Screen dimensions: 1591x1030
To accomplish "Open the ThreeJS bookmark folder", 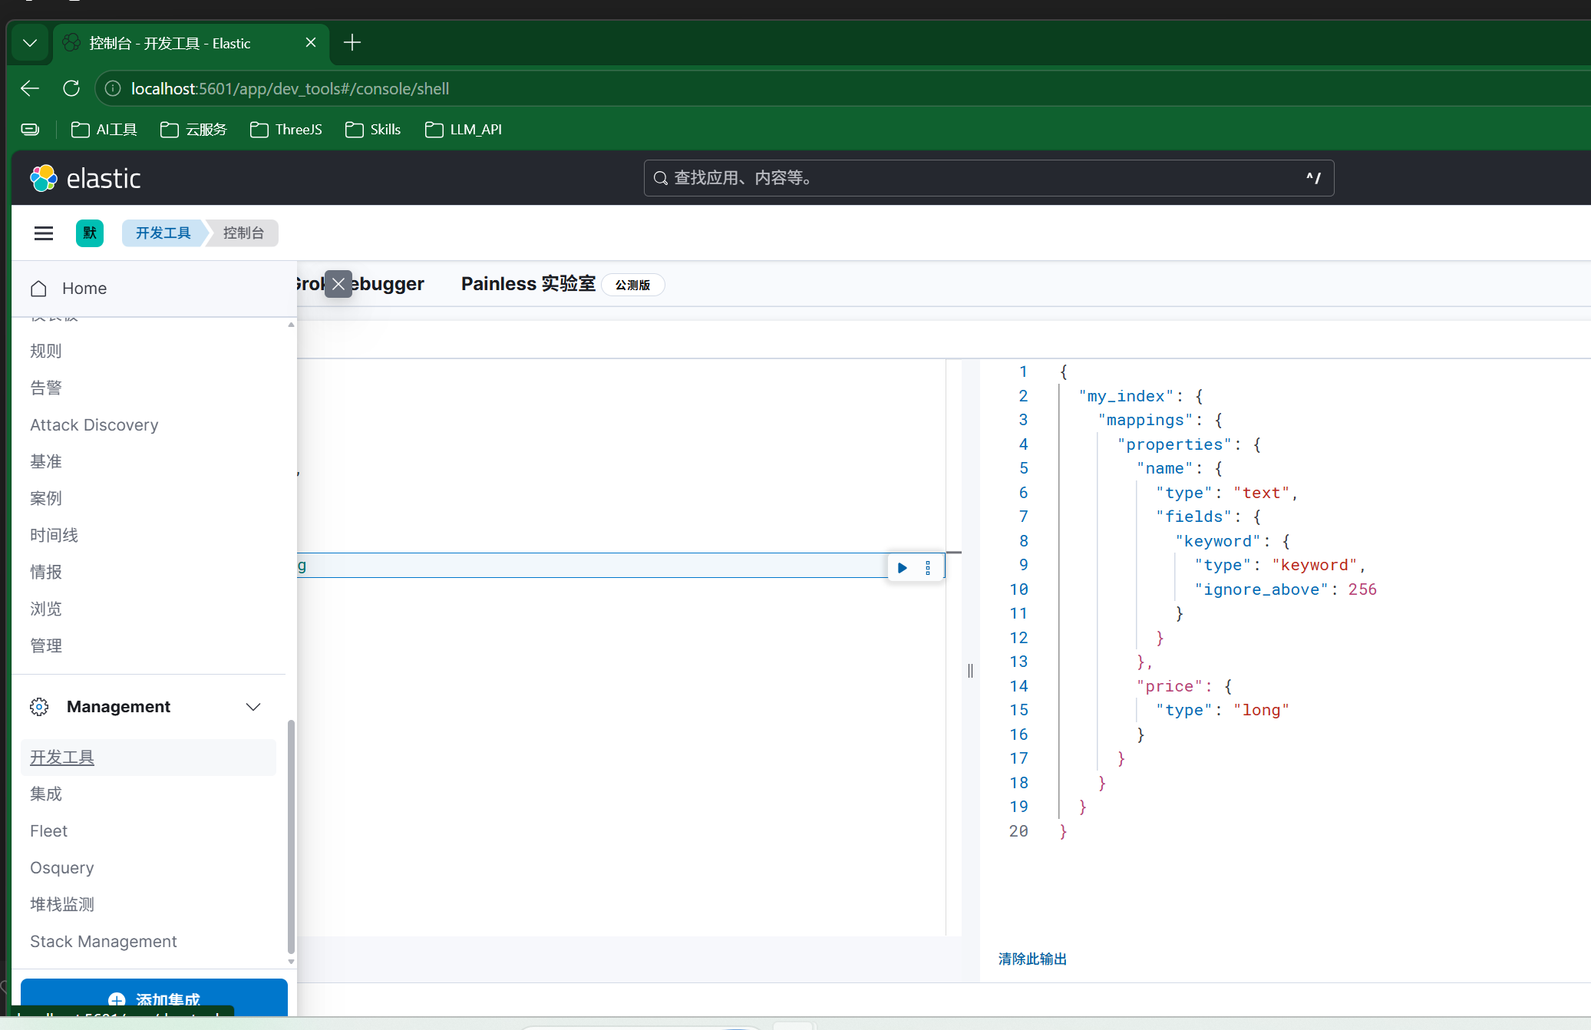I will point(286,130).
